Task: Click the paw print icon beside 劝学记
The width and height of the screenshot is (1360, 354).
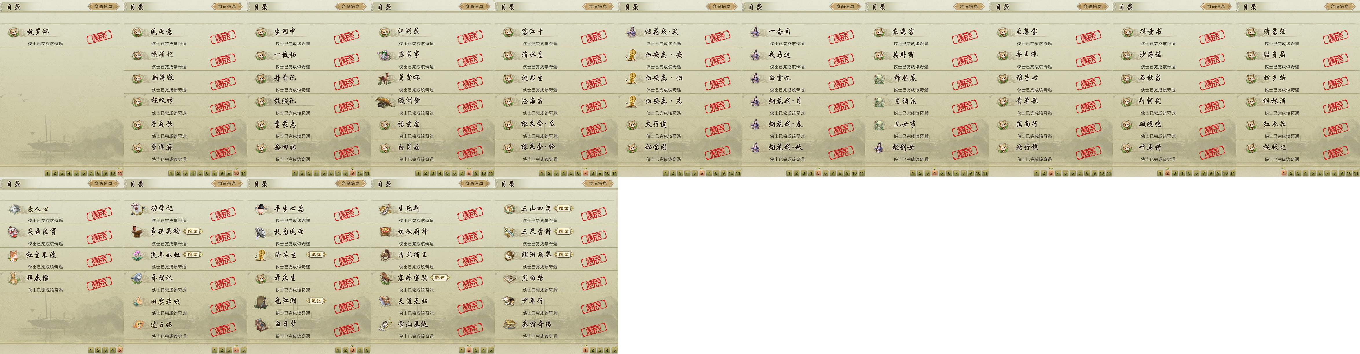Action: pyautogui.click(x=138, y=209)
